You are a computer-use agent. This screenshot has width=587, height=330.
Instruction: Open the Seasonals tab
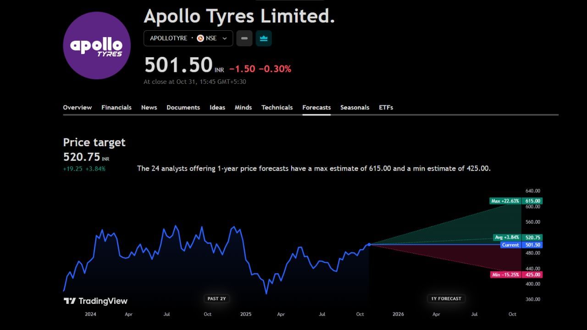tap(354, 107)
